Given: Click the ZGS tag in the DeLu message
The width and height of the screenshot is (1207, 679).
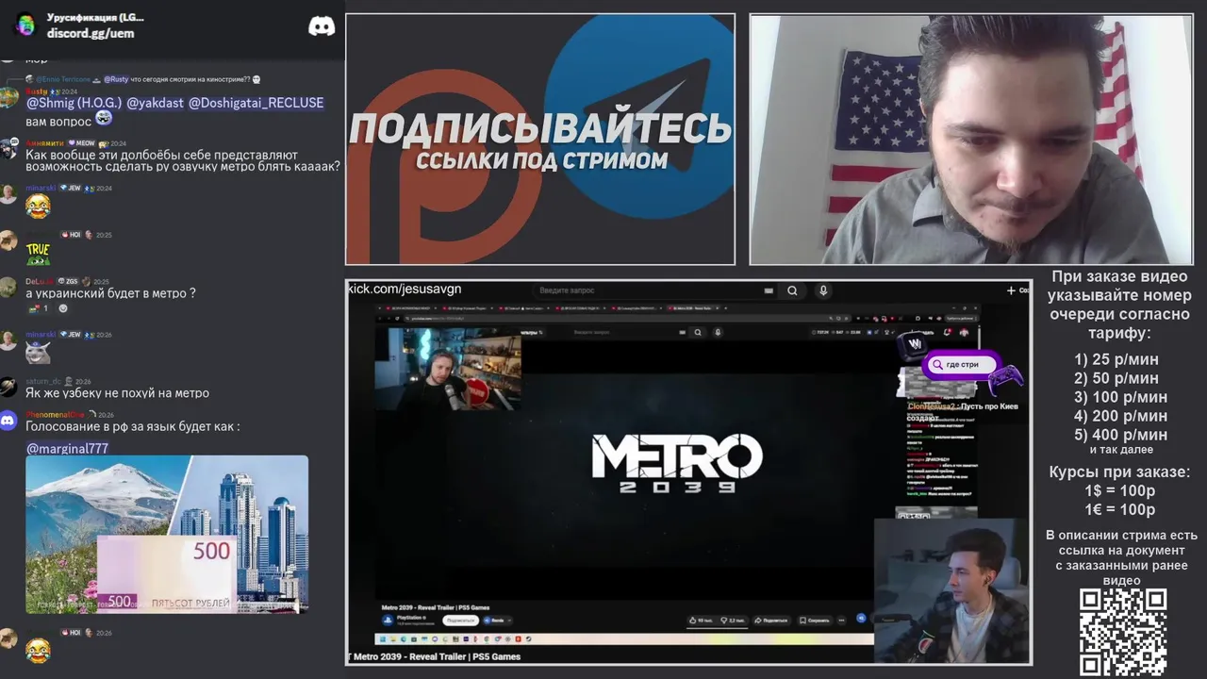Looking at the screenshot, I should coord(69,281).
